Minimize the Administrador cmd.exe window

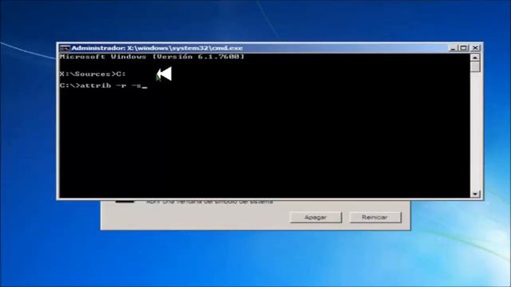[x=453, y=48]
